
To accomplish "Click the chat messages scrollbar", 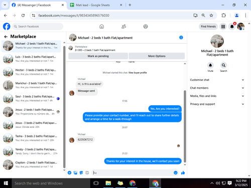I will 185,126.
